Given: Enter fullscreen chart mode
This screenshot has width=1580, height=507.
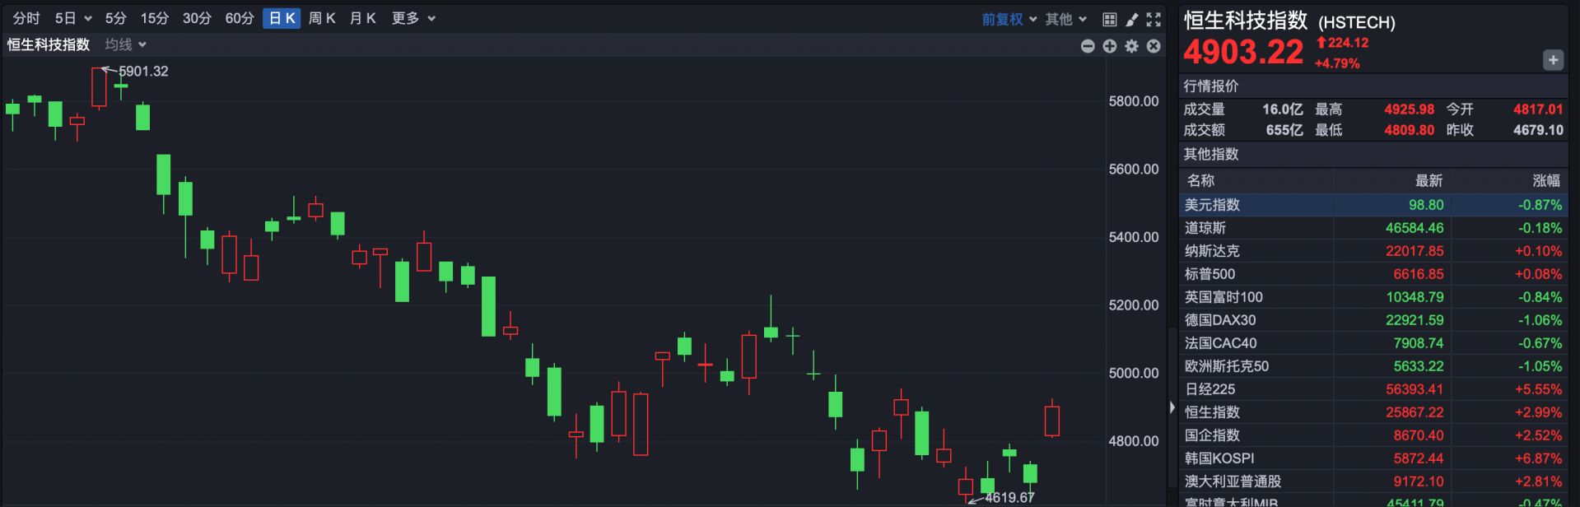Looking at the screenshot, I should [1154, 19].
